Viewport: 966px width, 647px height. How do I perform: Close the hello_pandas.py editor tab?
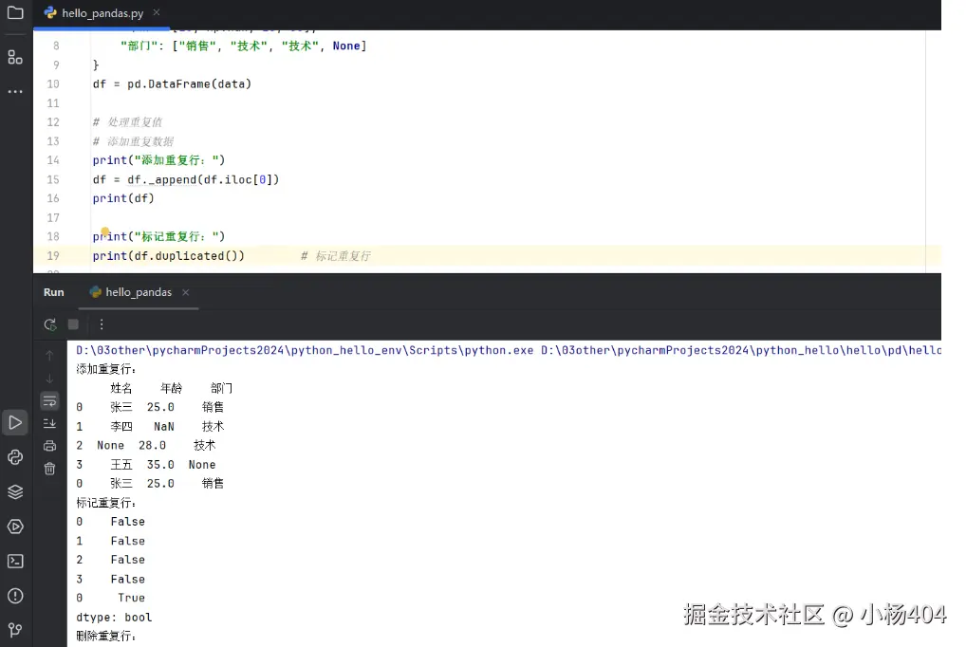coord(157,12)
